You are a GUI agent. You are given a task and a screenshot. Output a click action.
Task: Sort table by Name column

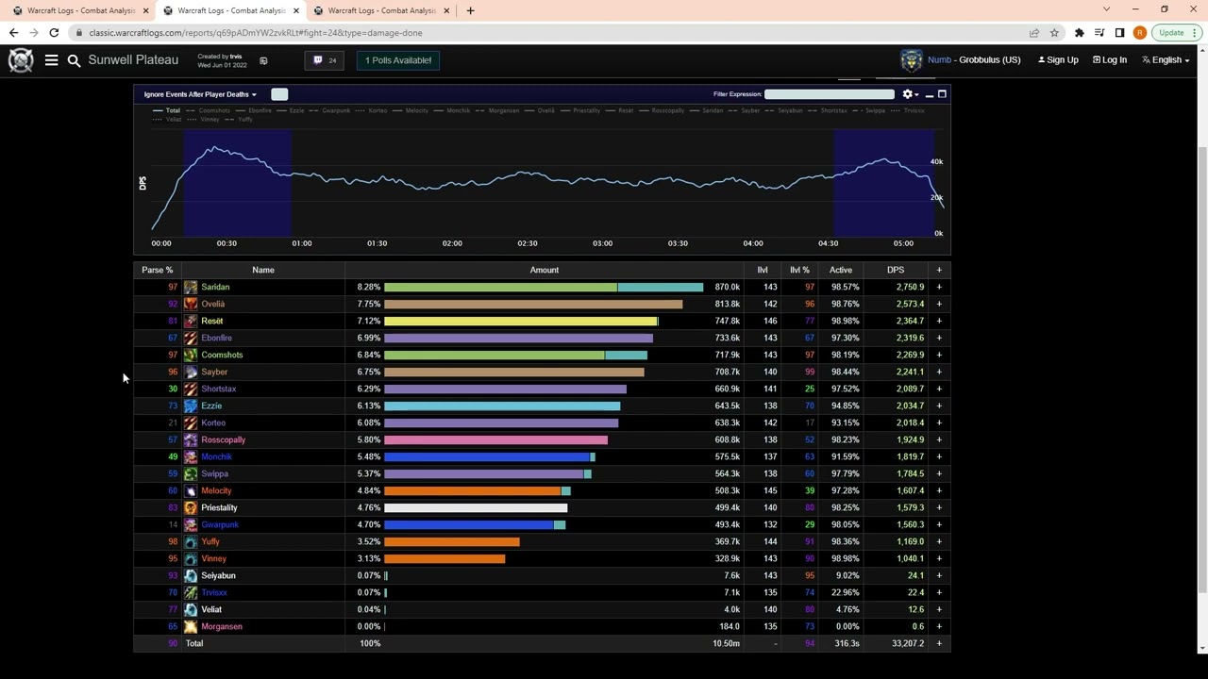(263, 270)
